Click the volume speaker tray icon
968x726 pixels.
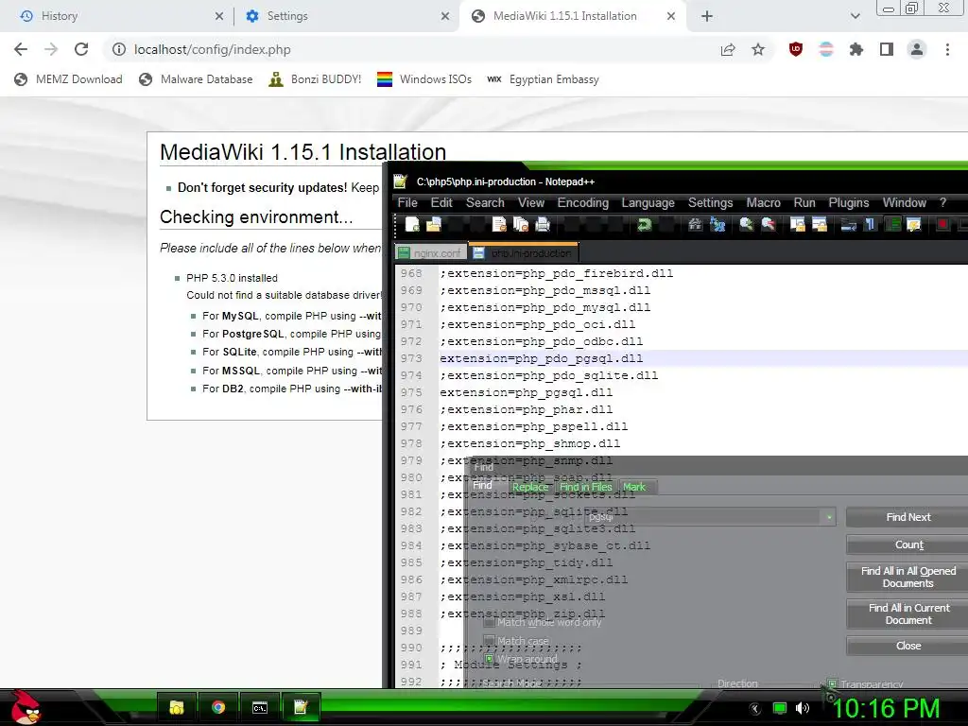coord(803,708)
